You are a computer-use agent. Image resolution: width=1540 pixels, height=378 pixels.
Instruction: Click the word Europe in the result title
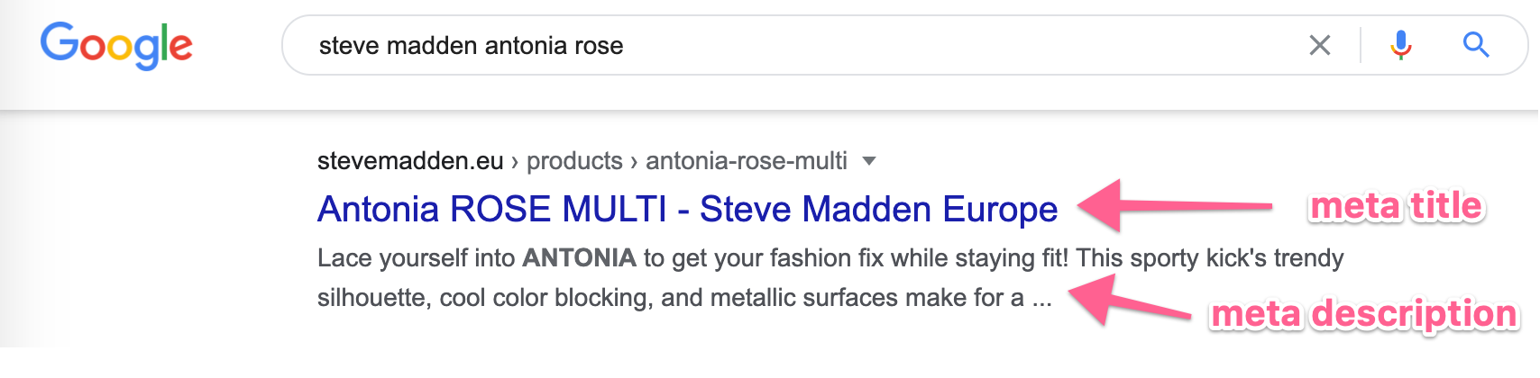[x=1000, y=209]
